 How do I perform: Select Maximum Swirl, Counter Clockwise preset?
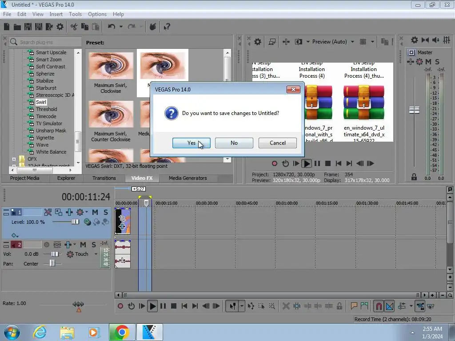(111, 114)
